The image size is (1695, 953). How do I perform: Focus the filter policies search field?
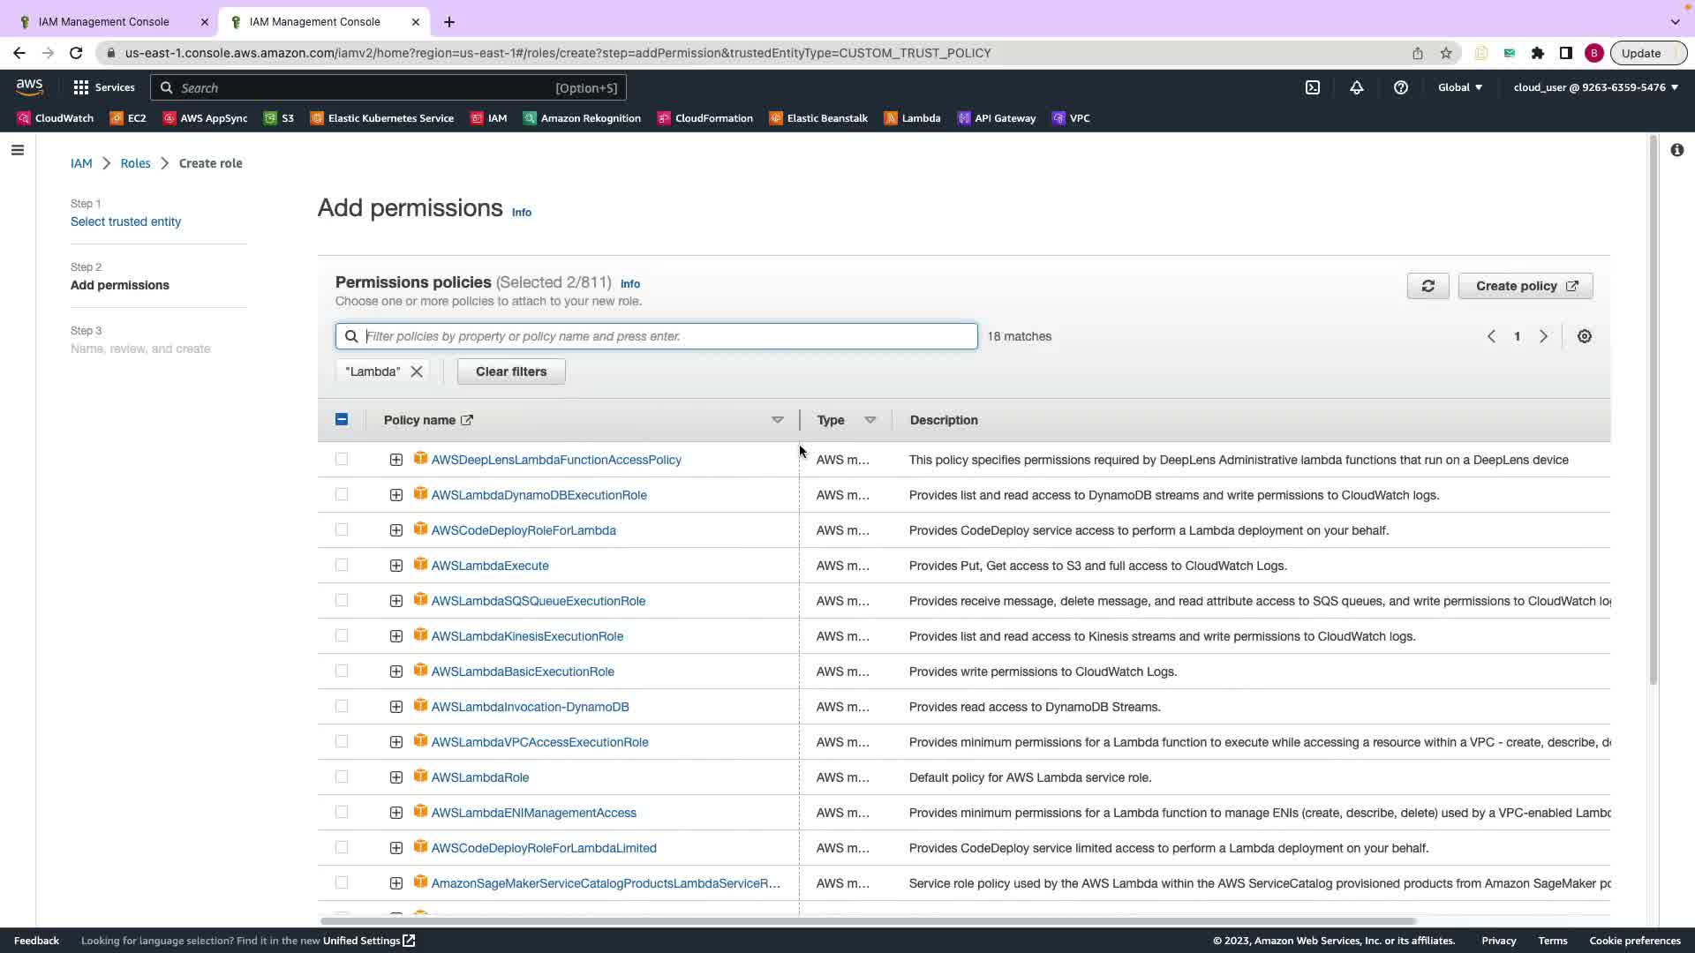(x=667, y=336)
